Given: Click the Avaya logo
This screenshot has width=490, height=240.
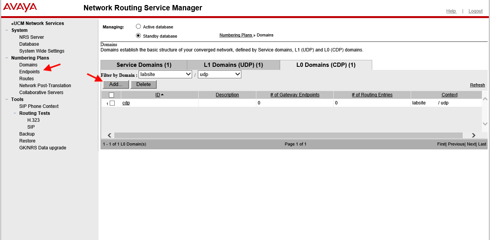Looking at the screenshot, I should point(20,8).
